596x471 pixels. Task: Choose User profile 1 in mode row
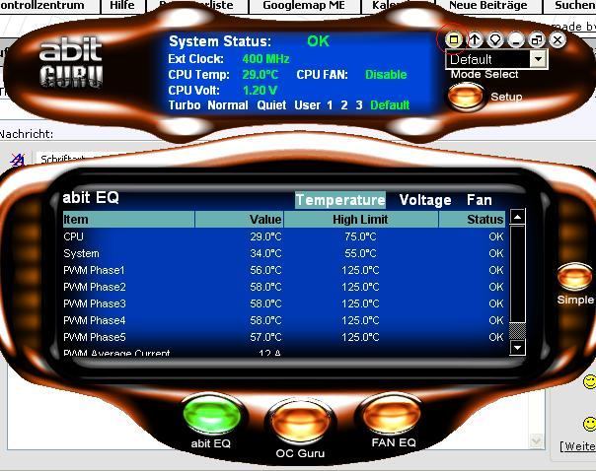(x=330, y=105)
